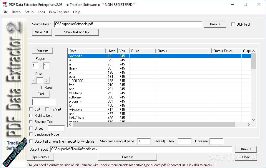The image size is (266, 168).
Task: Click the Horiz value 417
Action: [x=110, y=110]
